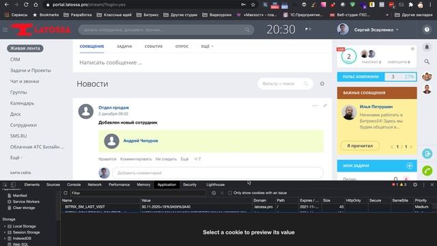Enable Only show cookies with an issue
Image resolution: width=437 pixels, height=246 pixels.
(x=230, y=193)
